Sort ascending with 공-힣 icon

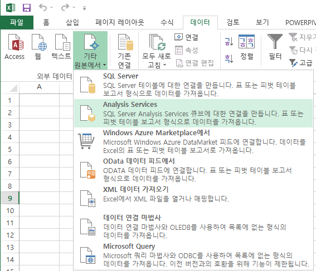click(229, 42)
